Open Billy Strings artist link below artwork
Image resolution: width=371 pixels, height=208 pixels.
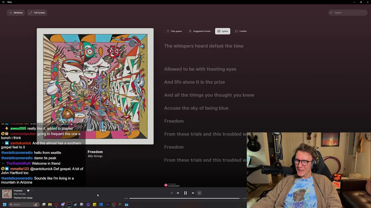click(x=95, y=156)
